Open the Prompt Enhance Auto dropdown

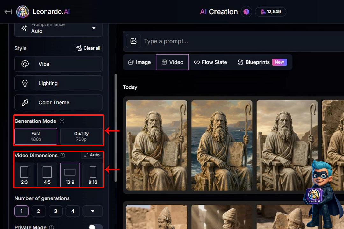tap(59, 29)
